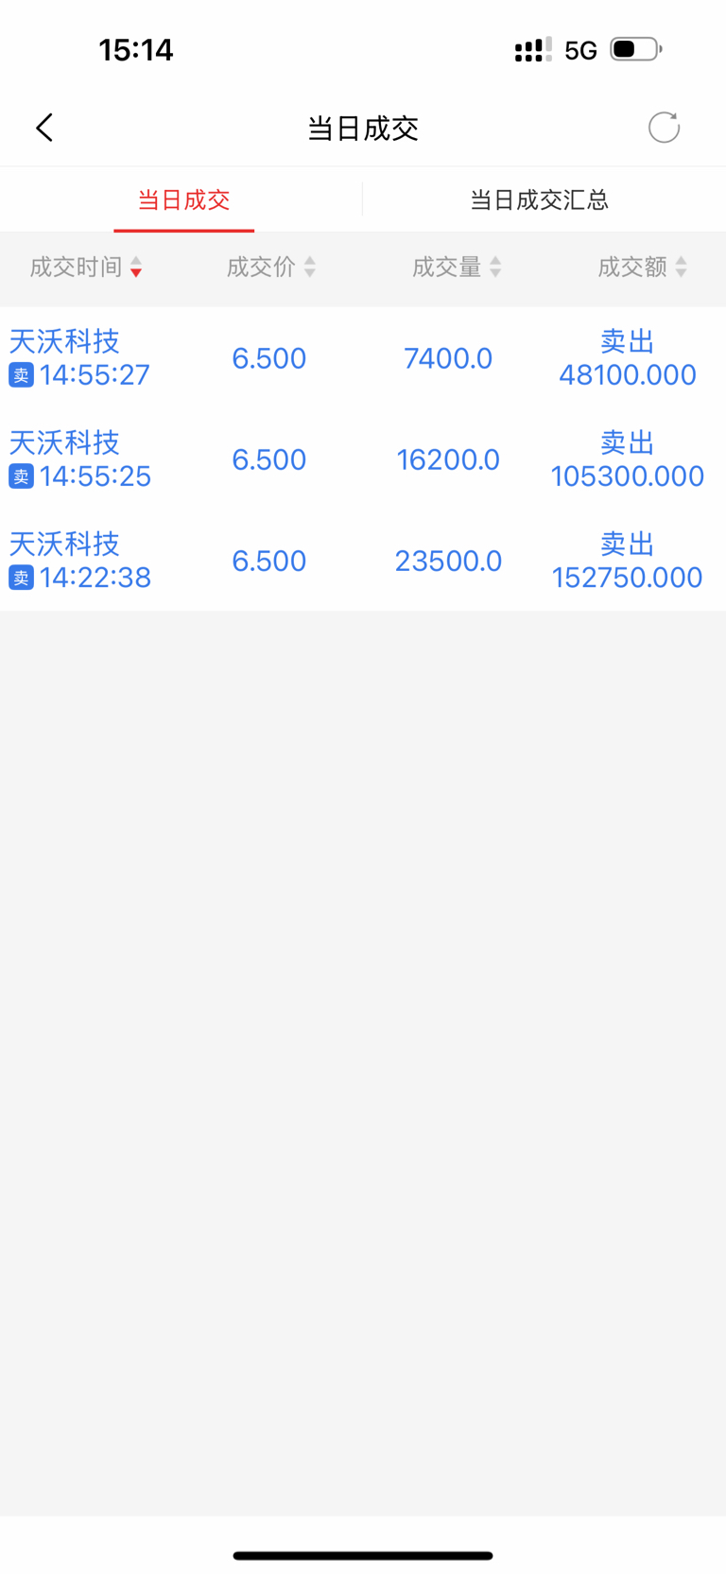Switch to the 当日成交汇总 tab
This screenshot has height=1574, width=726.
click(539, 199)
